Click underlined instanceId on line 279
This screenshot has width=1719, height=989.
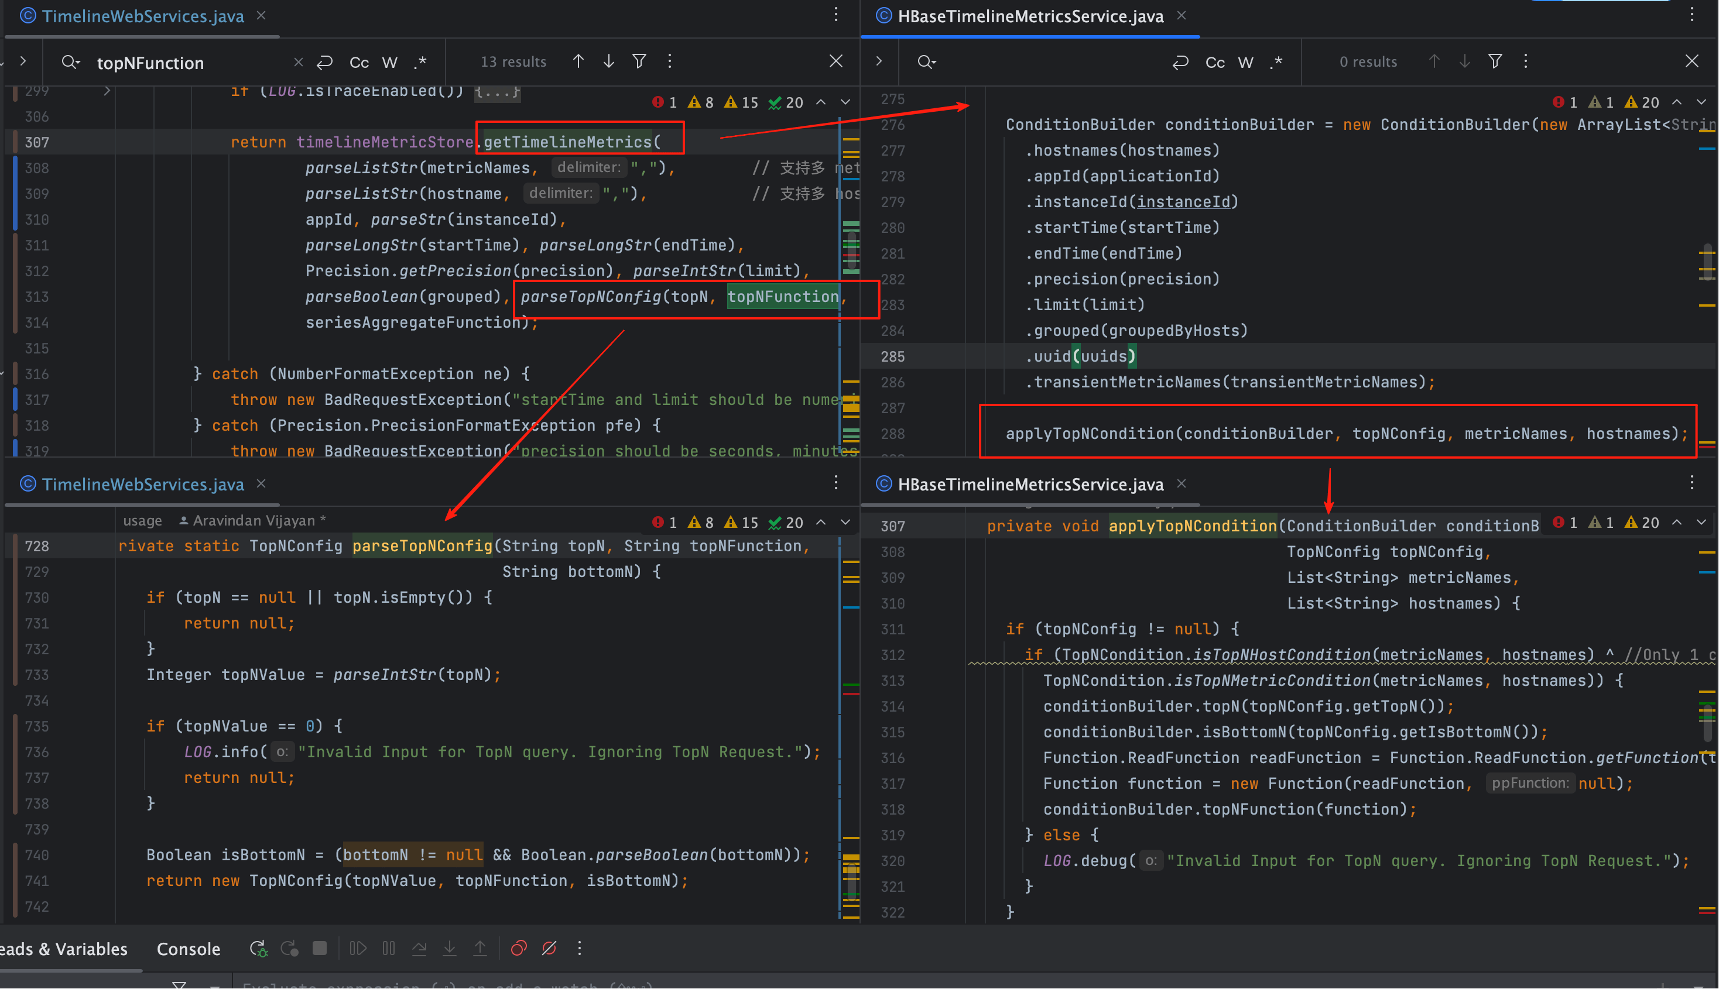click(1184, 202)
